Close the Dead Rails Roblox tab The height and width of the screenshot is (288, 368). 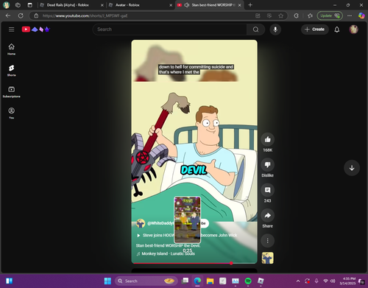coord(102,5)
